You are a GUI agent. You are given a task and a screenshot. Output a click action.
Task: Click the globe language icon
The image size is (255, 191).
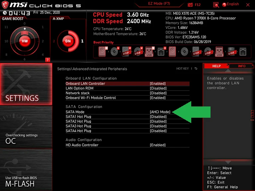(224, 5)
